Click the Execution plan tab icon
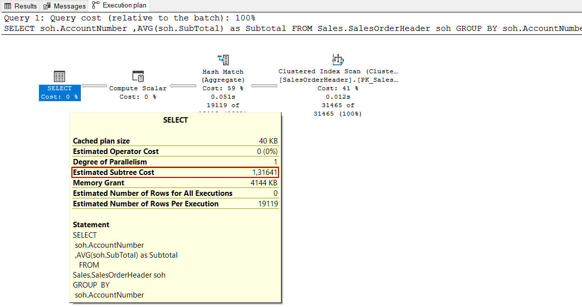This screenshot has height=307, width=582. coord(96,5)
